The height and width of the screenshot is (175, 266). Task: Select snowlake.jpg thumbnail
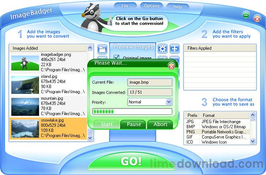click(25, 129)
